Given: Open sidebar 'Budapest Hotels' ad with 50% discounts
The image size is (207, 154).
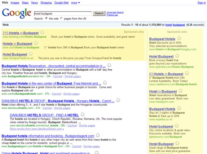Looking at the screenshot, I should tap(162, 39).
